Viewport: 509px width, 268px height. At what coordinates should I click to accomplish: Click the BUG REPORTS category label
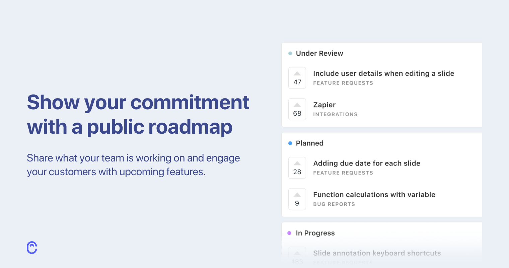coord(334,204)
